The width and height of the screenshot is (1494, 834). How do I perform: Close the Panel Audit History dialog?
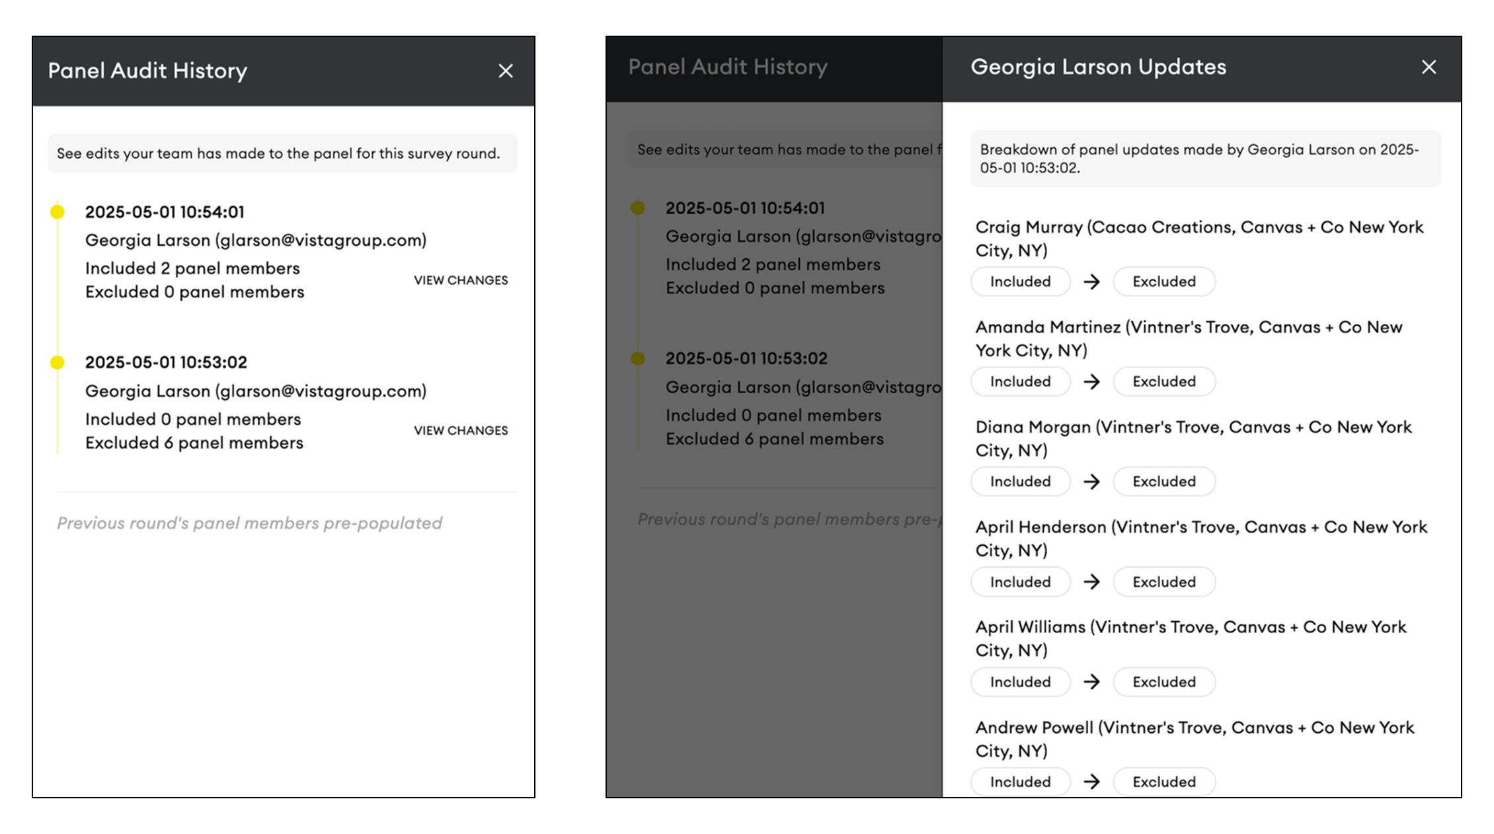[x=505, y=71]
